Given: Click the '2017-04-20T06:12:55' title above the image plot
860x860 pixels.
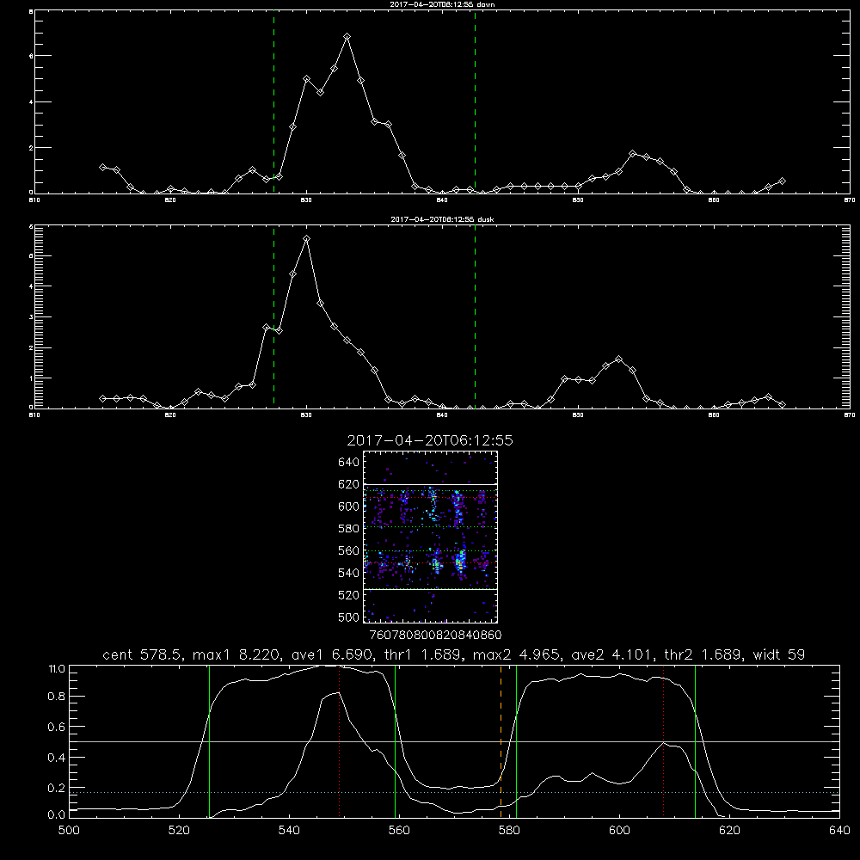Looking at the screenshot, I should pyautogui.click(x=430, y=440).
